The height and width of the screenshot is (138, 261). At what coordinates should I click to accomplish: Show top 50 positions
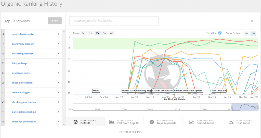(x=253, y=33)
